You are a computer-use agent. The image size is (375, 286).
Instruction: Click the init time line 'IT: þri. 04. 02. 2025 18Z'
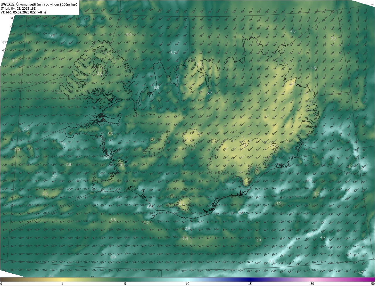[18, 8]
